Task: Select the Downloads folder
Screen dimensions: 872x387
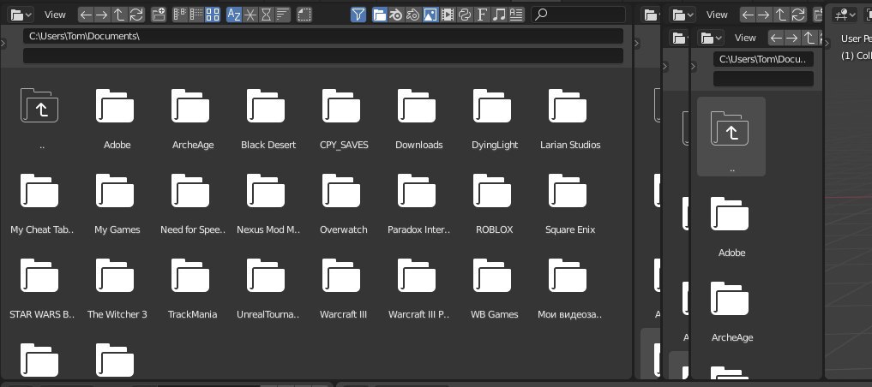Action: (x=418, y=117)
